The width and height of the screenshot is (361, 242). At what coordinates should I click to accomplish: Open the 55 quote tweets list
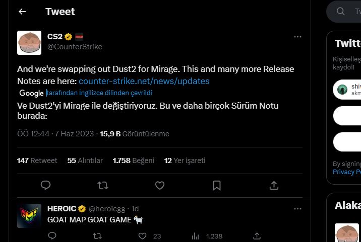point(85,160)
